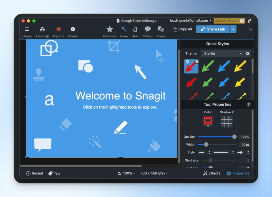272x197 pixels.
Task: Open the Recent captures tray
Action: pyautogui.click(x=35, y=173)
